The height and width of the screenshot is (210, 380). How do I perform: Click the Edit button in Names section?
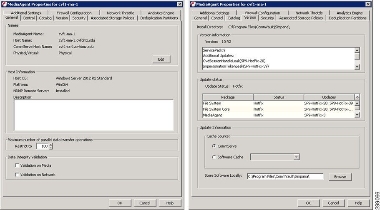pyautogui.click(x=161, y=59)
